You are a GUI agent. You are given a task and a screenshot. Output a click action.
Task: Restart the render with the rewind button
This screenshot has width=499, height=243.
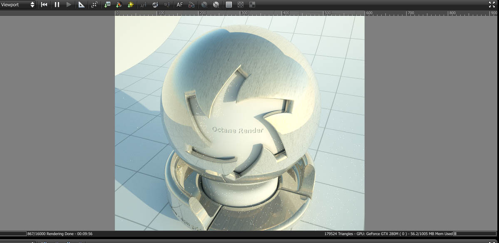[x=44, y=5]
